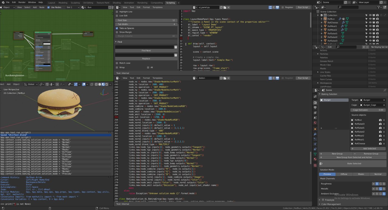Expand the Freestyle panel

tap(319, 200)
